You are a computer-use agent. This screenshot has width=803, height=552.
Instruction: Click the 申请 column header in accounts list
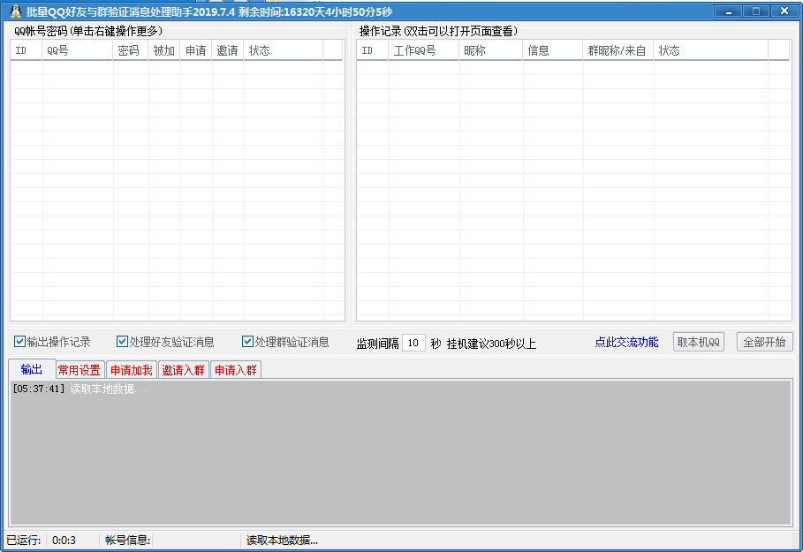coord(195,50)
